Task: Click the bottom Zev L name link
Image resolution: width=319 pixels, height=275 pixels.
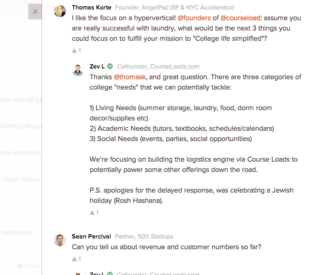Action: (x=97, y=273)
